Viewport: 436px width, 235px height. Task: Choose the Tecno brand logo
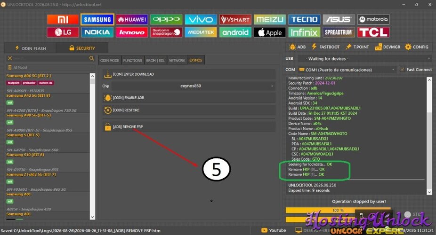click(304, 19)
